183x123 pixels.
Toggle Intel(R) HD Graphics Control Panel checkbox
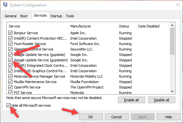coord(10,71)
